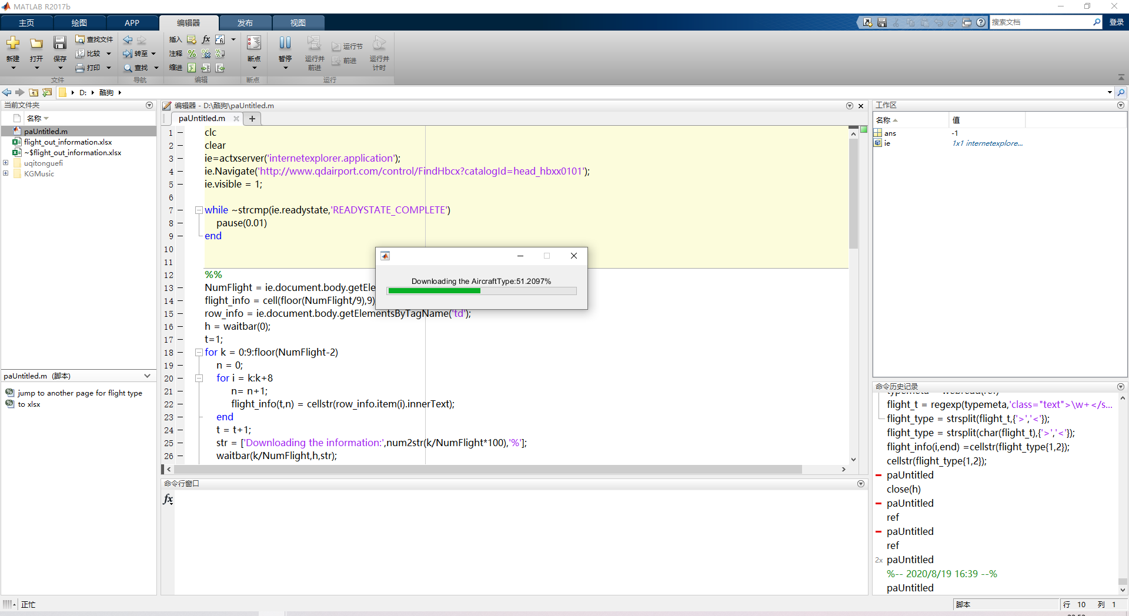1129x616 pixels.
Task: Click 查找文件 (Find Files) icon
Action: tap(80, 39)
